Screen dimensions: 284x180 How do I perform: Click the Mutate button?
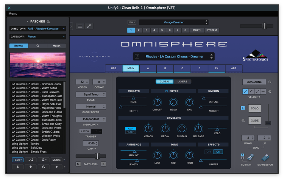[x=56, y=160]
